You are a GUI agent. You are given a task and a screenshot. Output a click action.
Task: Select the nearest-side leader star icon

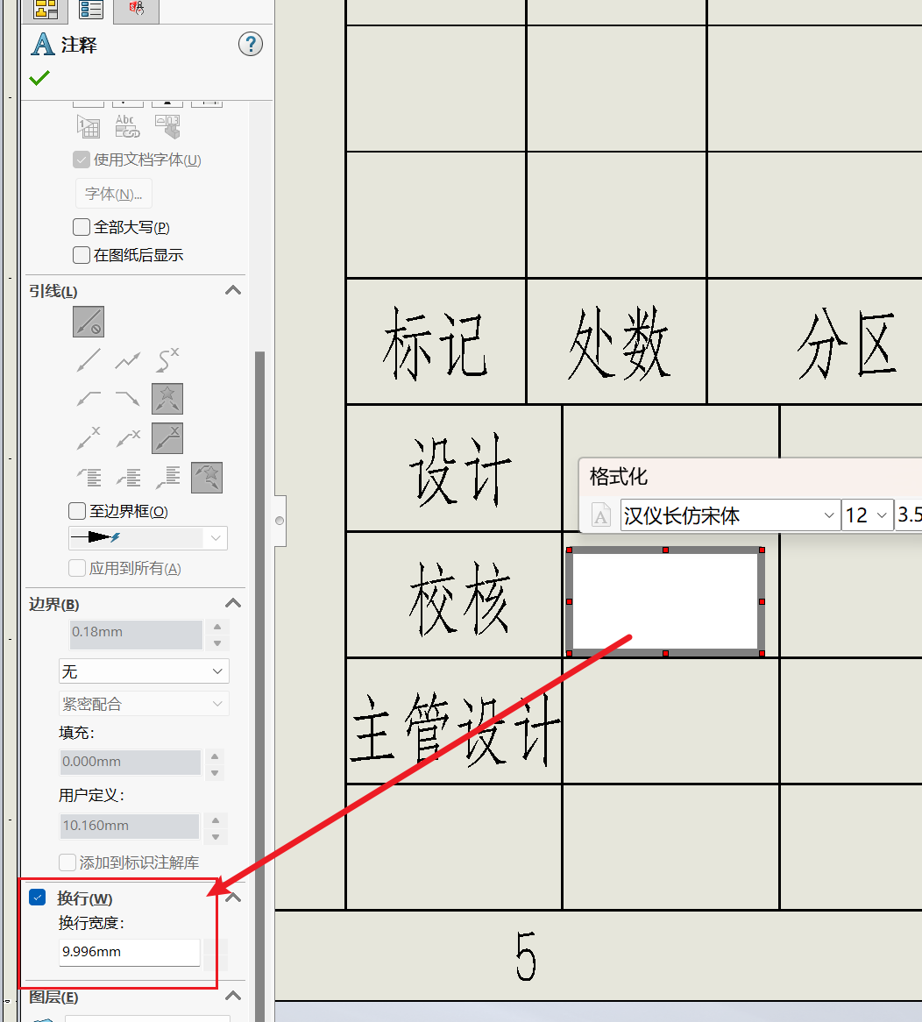tap(167, 399)
